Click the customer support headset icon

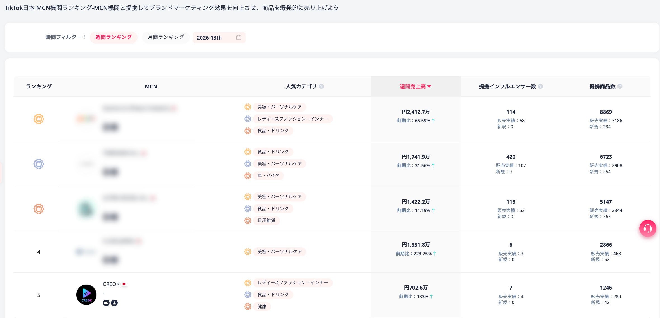click(647, 228)
